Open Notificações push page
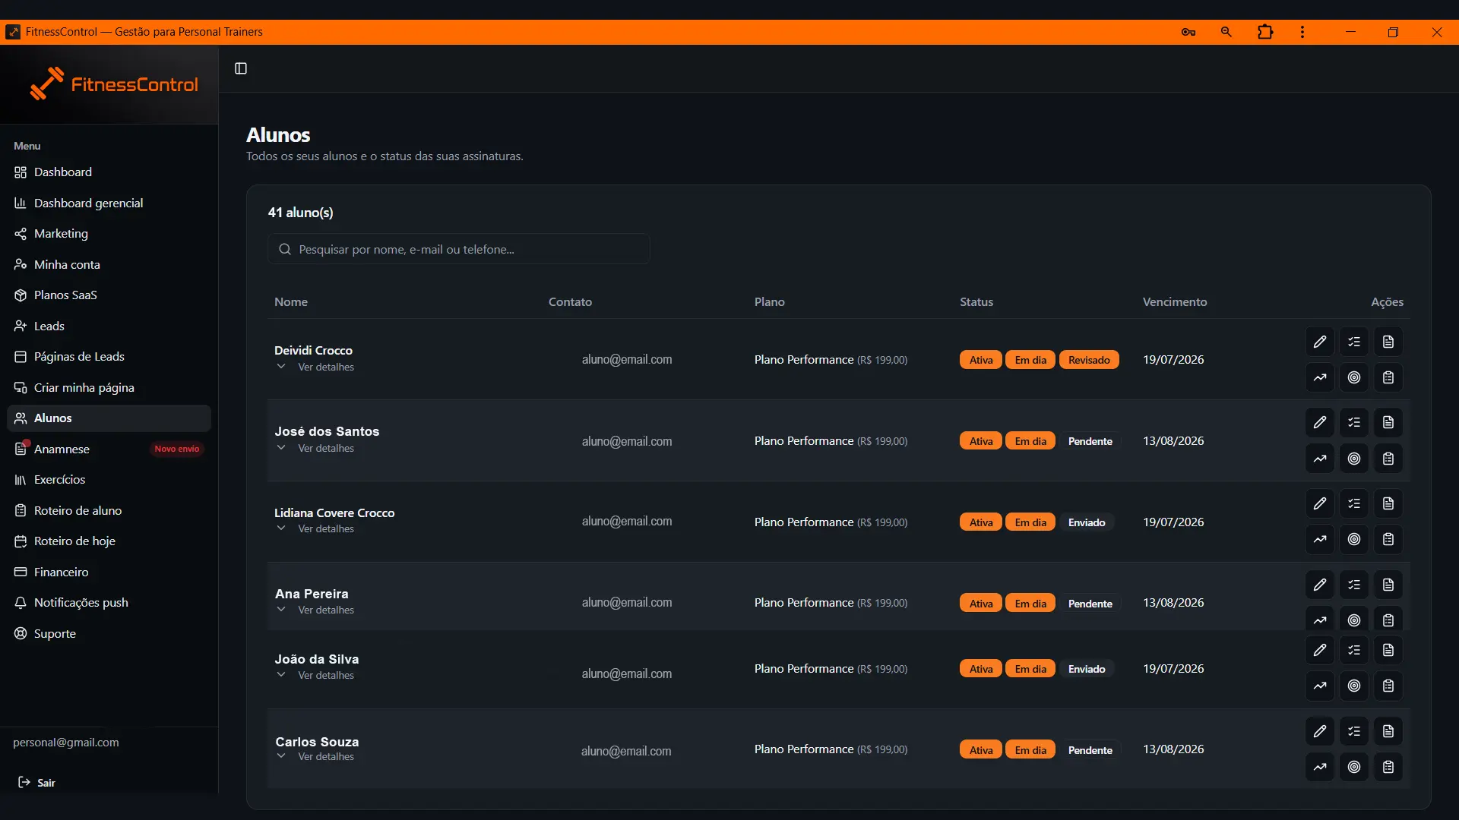1459x820 pixels. [109, 603]
